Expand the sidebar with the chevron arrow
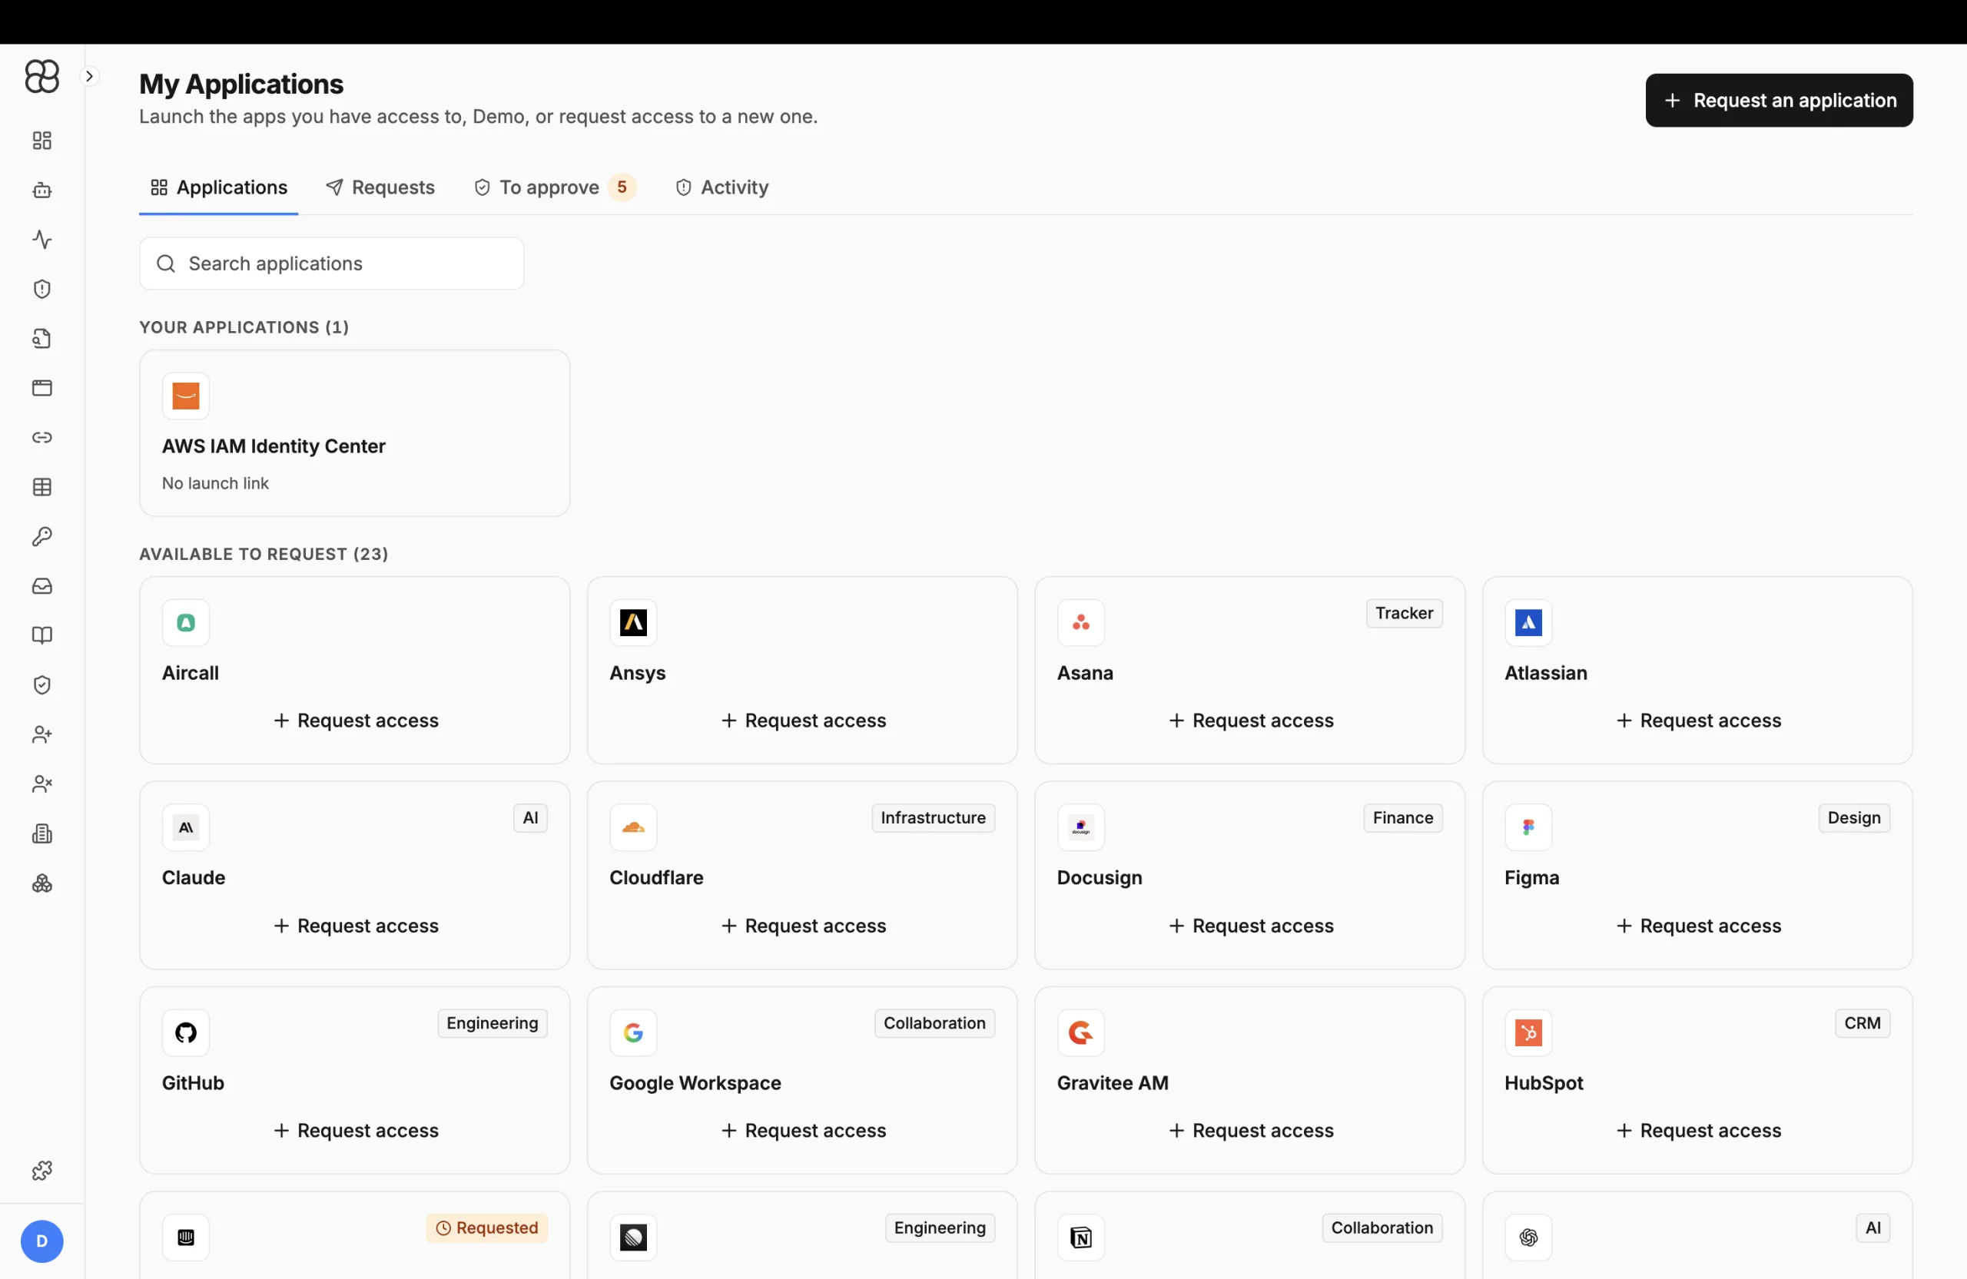The height and width of the screenshot is (1279, 1967). tap(89, 76)
